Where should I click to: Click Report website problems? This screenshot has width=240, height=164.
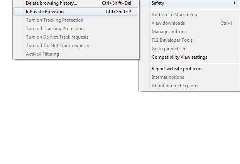tap(177, 69)
